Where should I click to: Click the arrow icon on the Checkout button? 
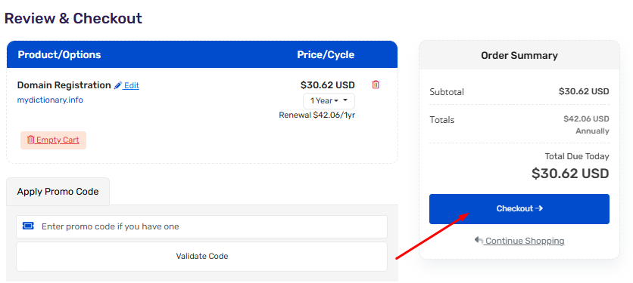539,208
